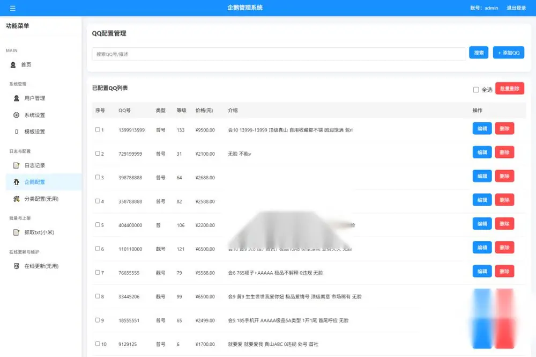Viewport: 536px width, 357px height.
Task: Click the 日志记录 notepad icon
Action: (16, 165)
